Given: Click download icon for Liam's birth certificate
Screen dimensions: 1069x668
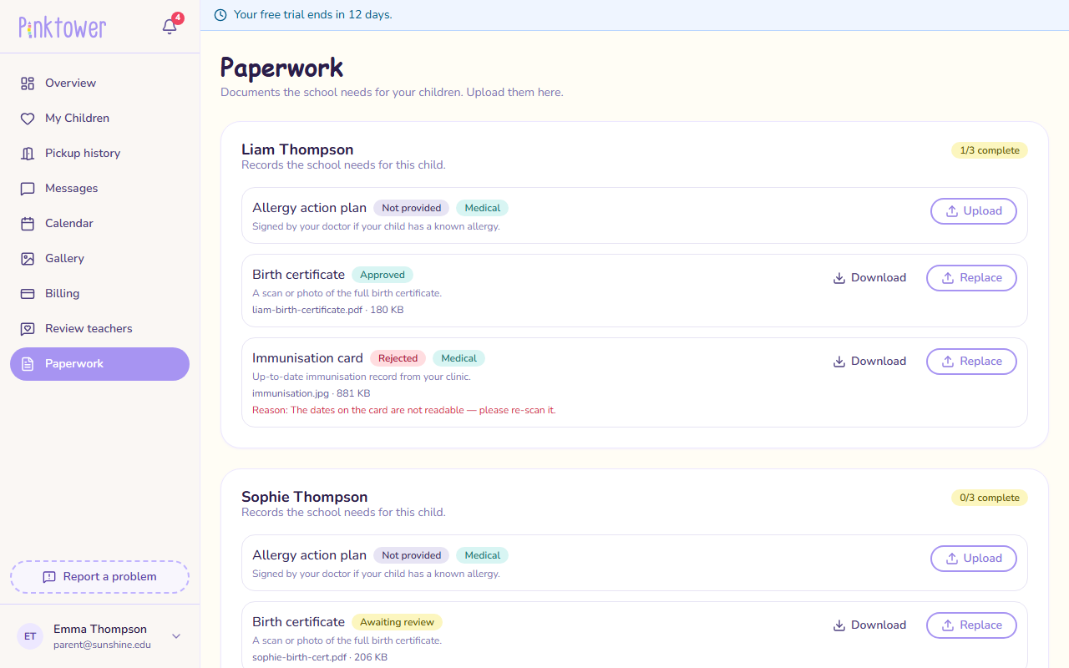Looking at the screenshot, I should [x=839, y=278].
